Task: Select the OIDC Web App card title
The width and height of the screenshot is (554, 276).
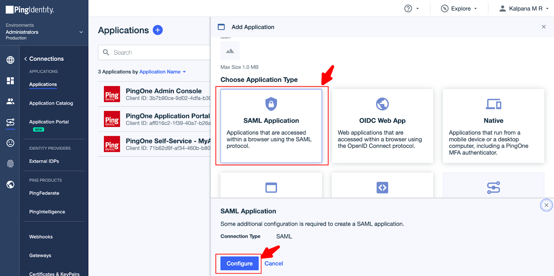Action: click(x=382, y=121)
